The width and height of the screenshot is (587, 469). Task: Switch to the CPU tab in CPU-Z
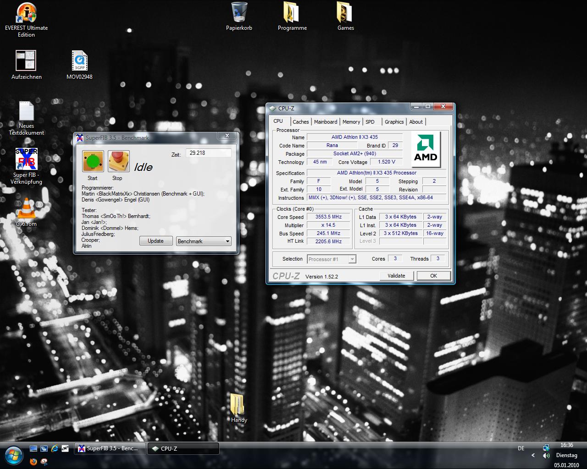click(278, 121)
